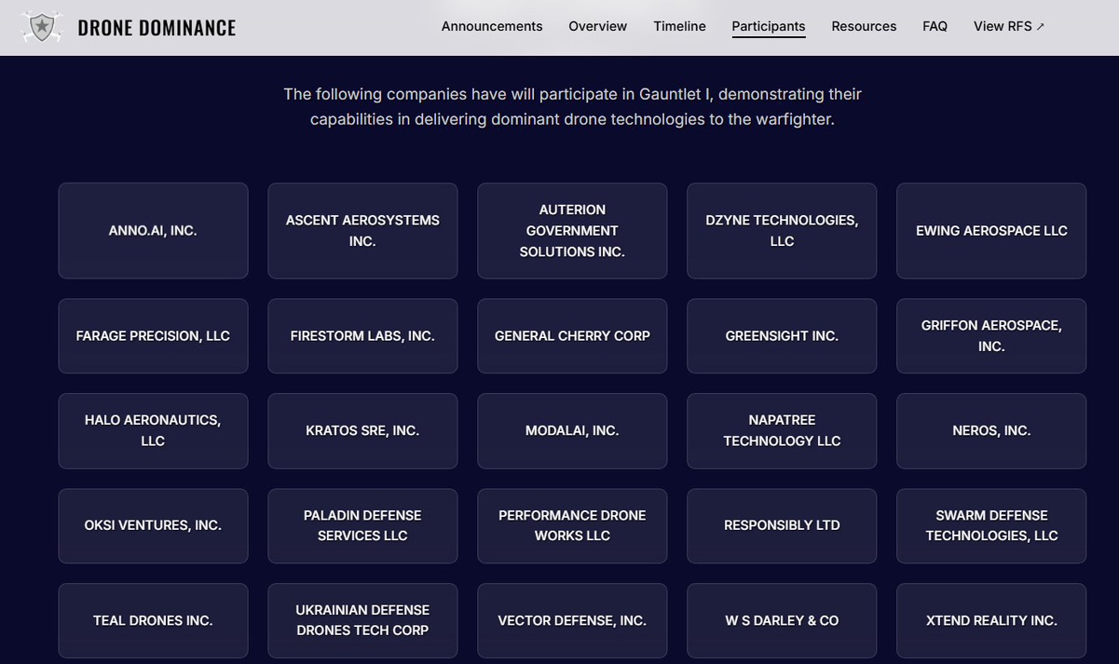Click the Ewing Aerospace LLC card
The image size is (1119, 664).
pyautogui.click(x=991, y=231)
